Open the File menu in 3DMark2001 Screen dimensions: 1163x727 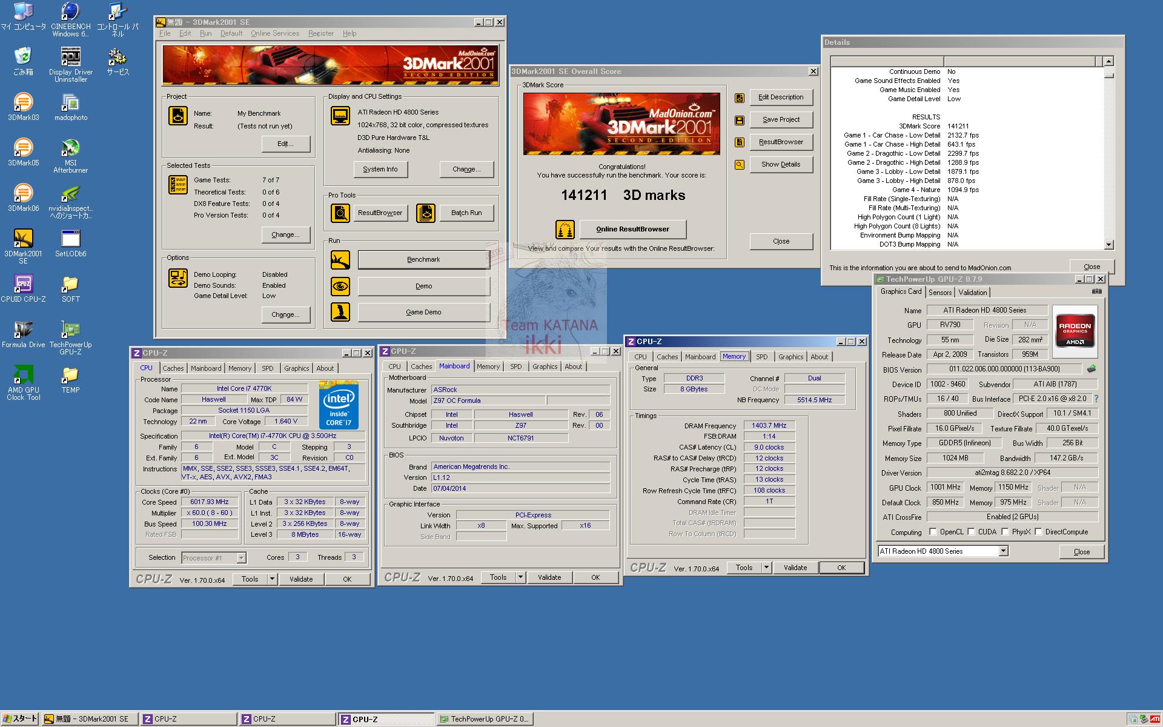coord(165,33)
